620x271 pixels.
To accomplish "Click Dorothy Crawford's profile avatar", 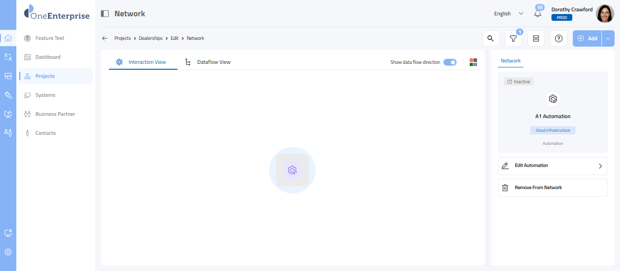I will [x=605, y=14].
